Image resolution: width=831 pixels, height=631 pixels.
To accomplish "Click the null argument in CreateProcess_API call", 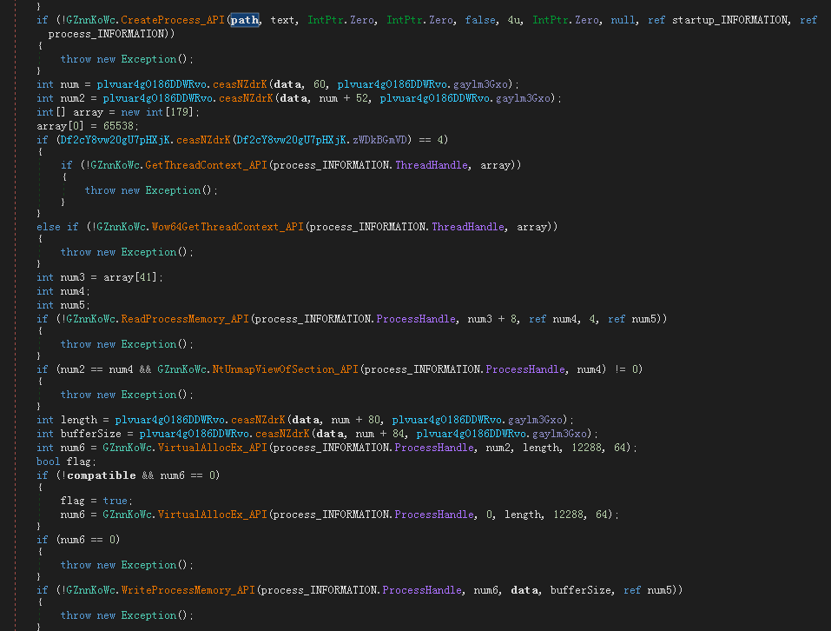I will (x=623, y=20).
